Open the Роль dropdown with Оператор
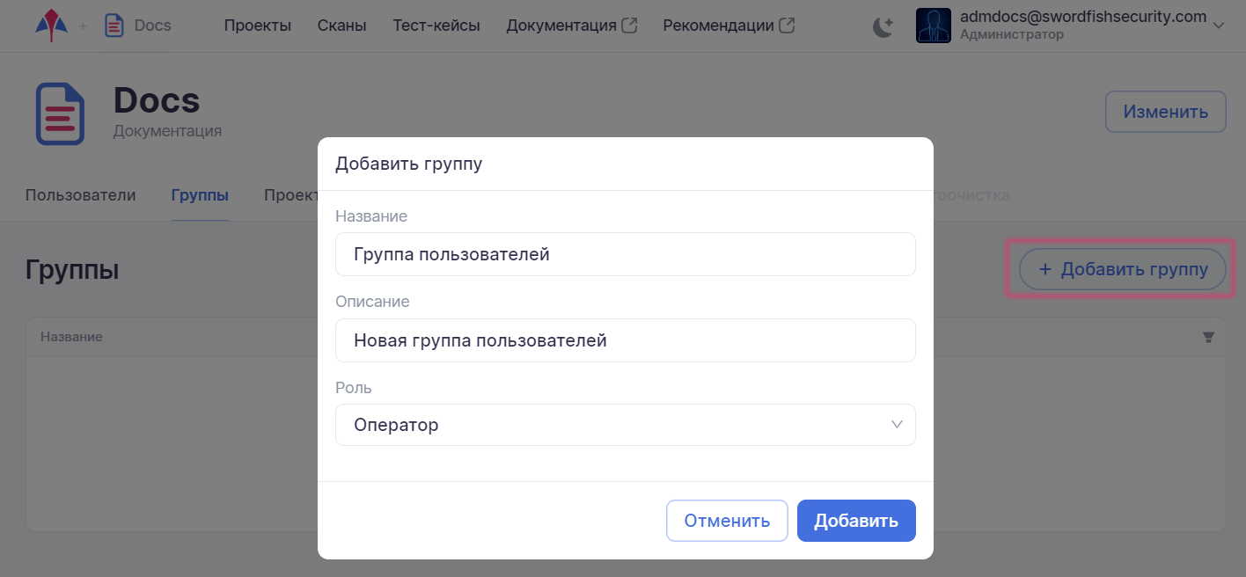Image resolution: width=1246 pixels, height=577 pixels. point(625,425)
